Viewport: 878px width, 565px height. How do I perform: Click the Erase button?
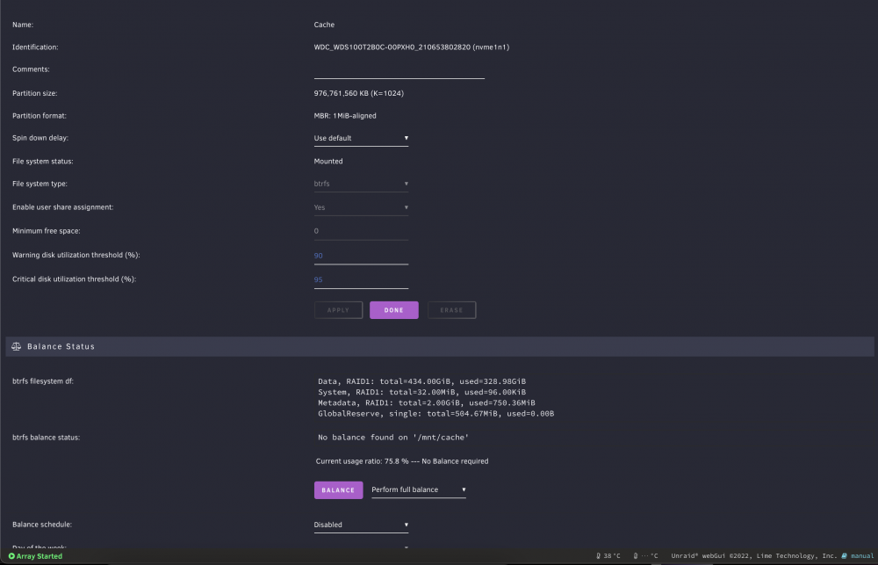tap(451, 310)
